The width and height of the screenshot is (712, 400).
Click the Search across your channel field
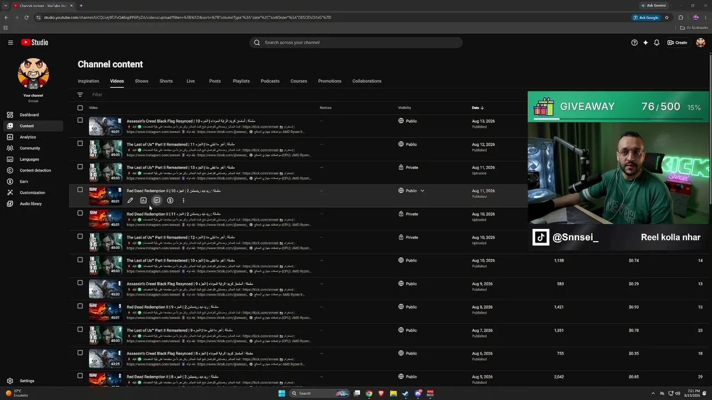point(356,42)
